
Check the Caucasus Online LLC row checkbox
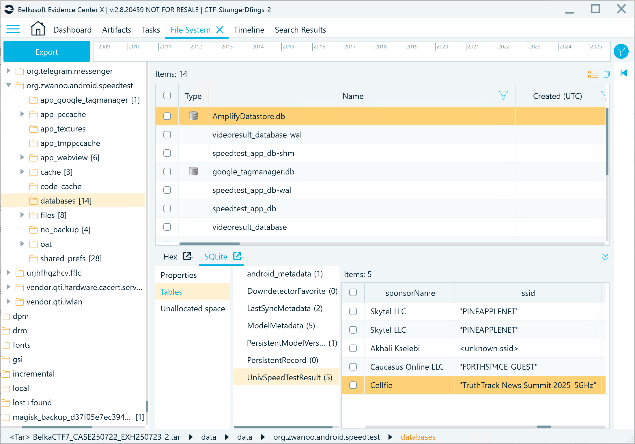coord(353,367)
